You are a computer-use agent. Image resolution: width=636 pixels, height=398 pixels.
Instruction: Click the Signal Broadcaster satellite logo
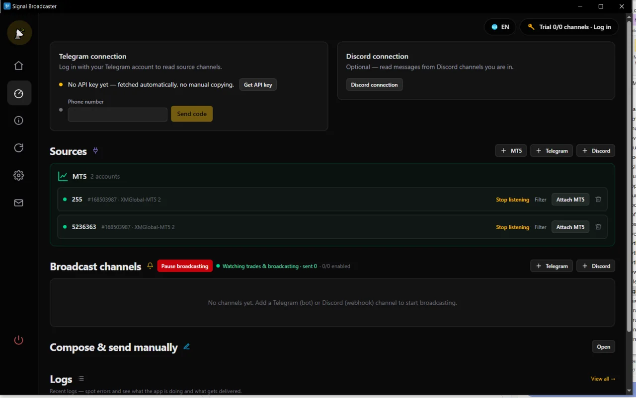pyautogui.click(x=19, y=33)
